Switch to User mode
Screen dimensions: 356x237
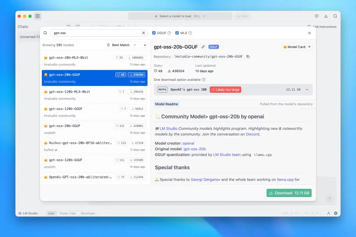click(x=51, y=213)
